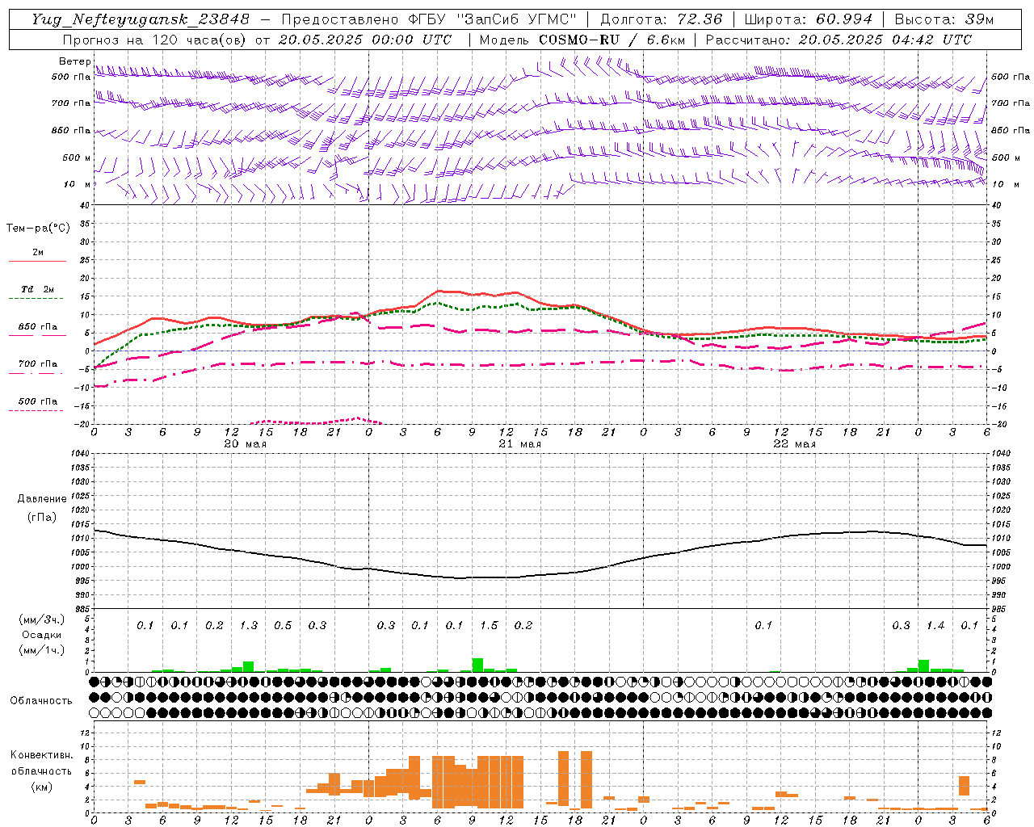Click the date label 20 мая
Viewport: 1034px width, 827px height.
246,444
